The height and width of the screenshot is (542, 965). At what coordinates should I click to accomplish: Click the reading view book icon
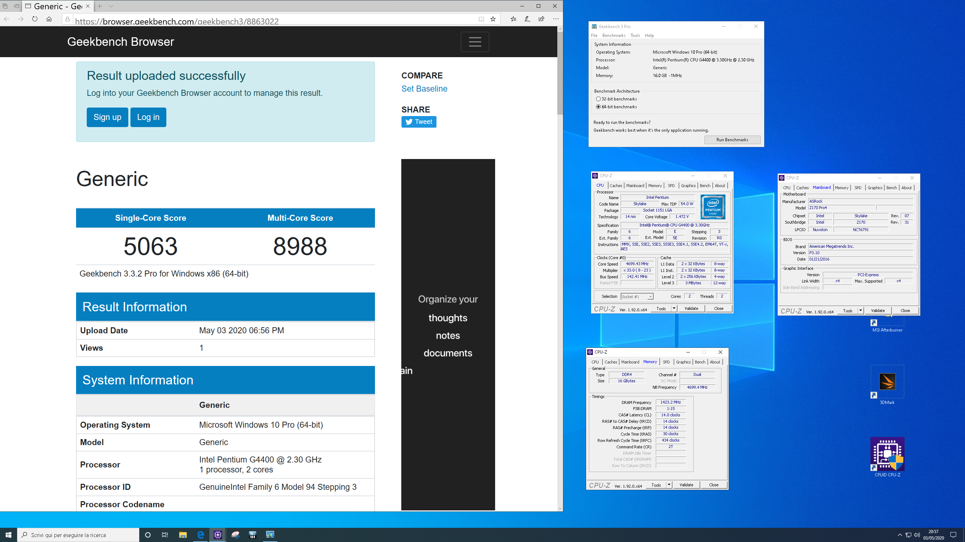coord(481,19)
